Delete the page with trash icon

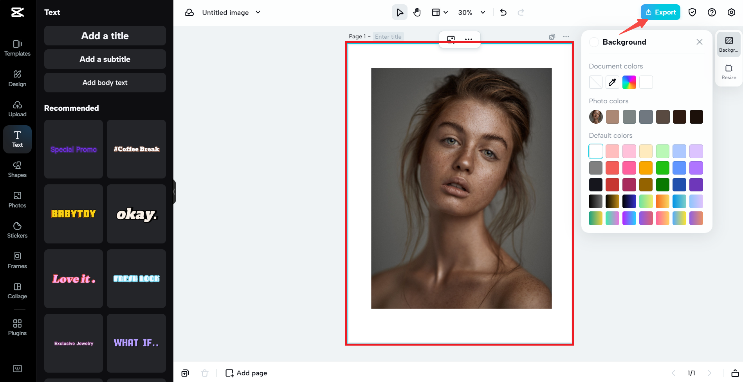click(205, 373)
